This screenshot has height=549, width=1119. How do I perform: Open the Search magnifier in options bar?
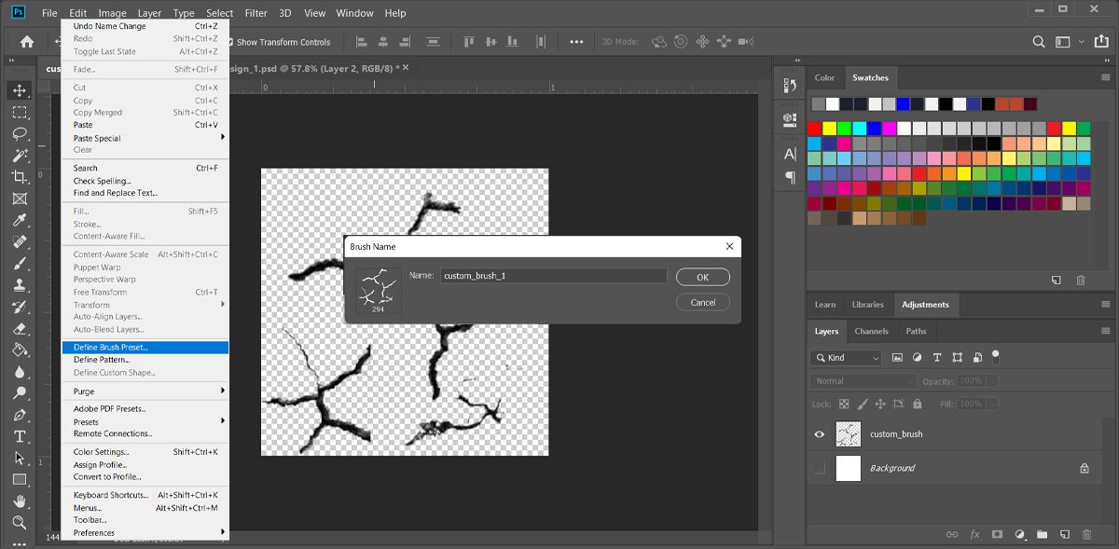pos(1039,42)
